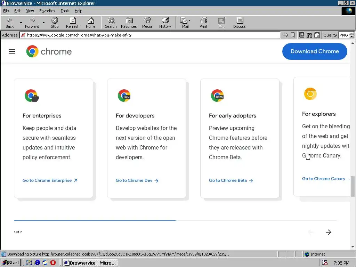Click the For enterprises heading

(42, 115)
